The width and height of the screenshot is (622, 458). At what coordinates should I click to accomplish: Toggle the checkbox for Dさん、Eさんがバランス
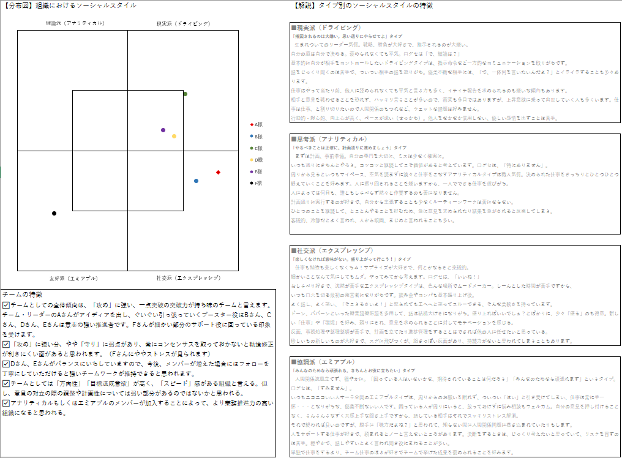pyautogui.click(x=6, y=364)
